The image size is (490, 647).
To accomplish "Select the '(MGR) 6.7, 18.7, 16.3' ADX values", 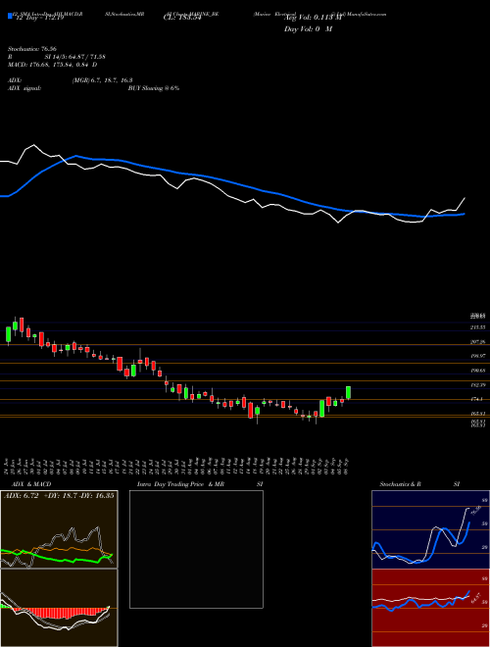I will (x=102, y=80).
